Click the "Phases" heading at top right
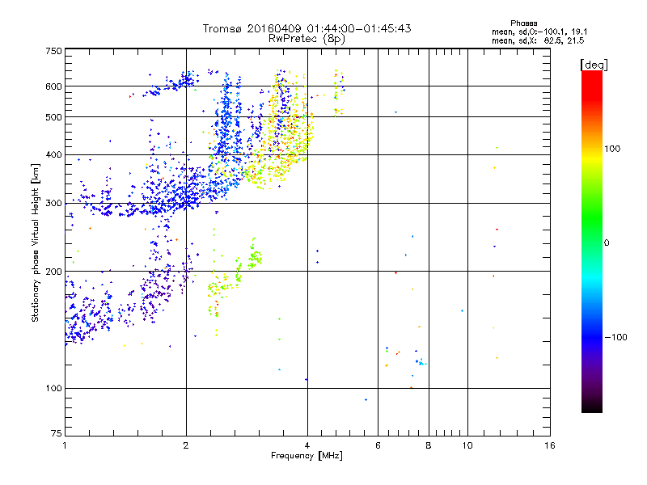Screen dimensions: 647x485 point(523,23)
